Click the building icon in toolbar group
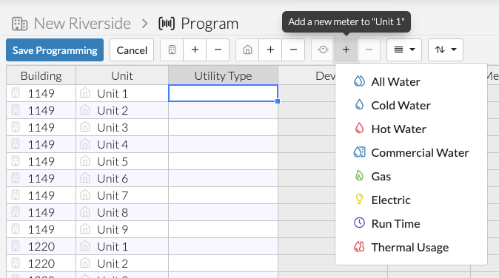 (x=172, y=50)
